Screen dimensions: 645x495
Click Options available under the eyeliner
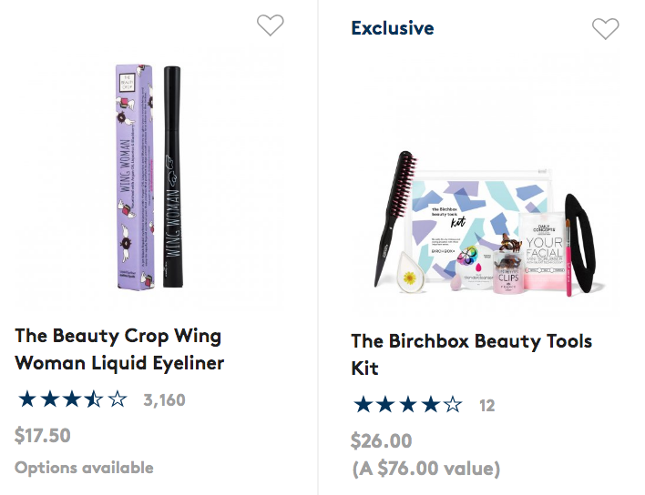84,468
